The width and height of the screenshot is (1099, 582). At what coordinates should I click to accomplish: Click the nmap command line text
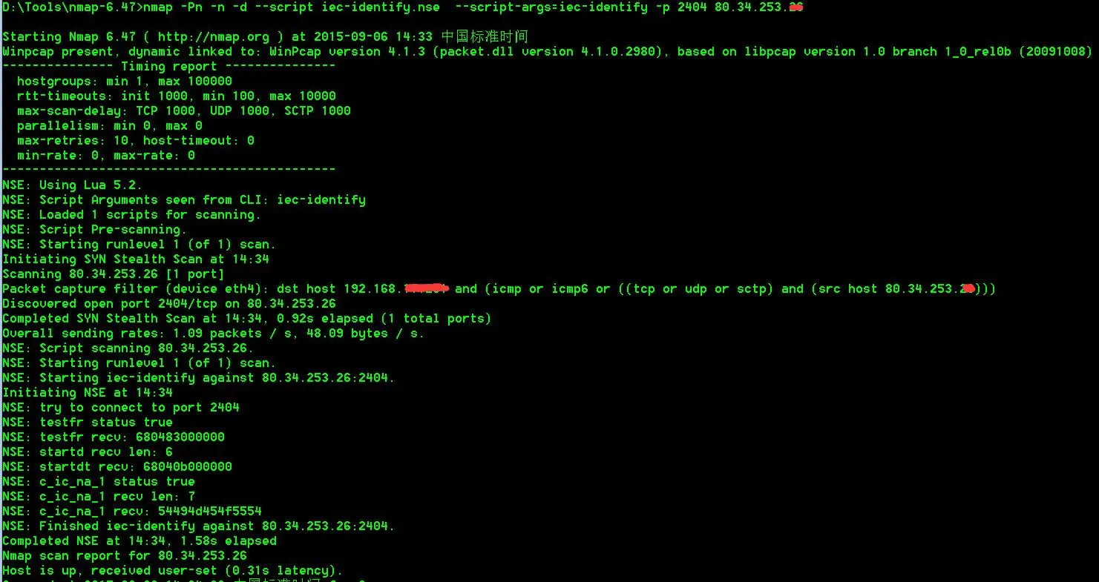403,7
